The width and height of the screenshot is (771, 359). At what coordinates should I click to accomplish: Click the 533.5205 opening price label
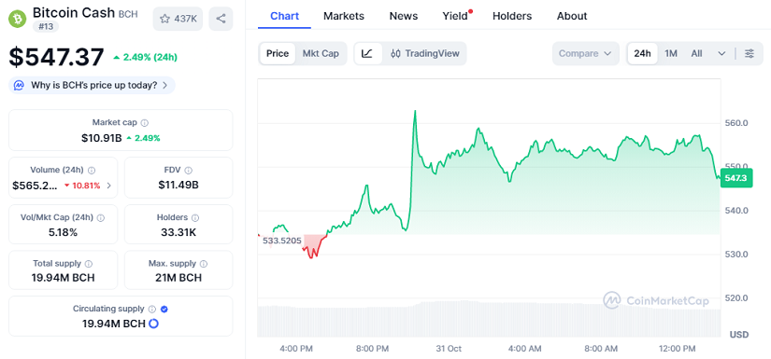click(x=281, y=241)
